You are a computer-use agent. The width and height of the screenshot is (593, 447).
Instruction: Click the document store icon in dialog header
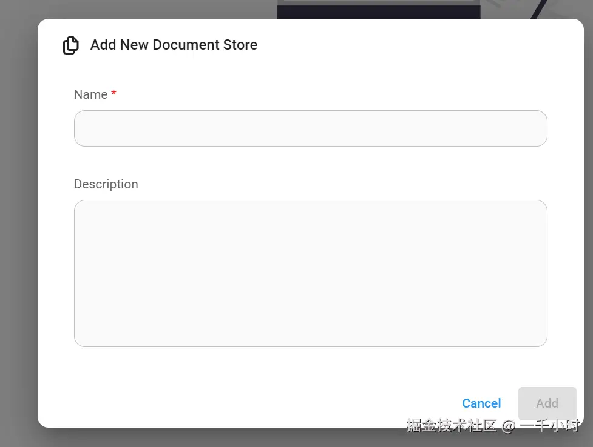coord(71,45)
